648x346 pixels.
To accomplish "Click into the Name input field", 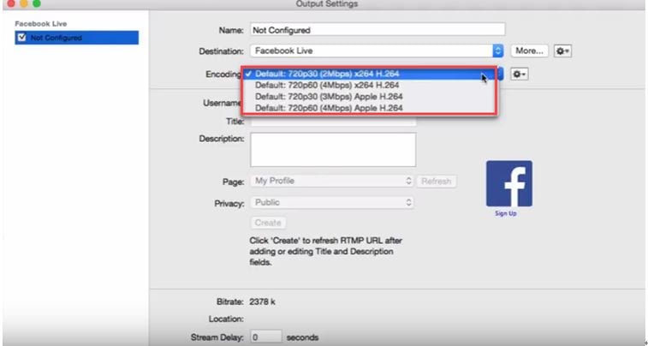I will pos(378,30).
